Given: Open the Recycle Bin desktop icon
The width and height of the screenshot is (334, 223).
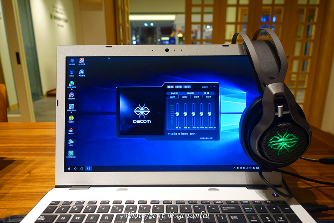Looking at the screenshot, I should (x=72, y=73).
